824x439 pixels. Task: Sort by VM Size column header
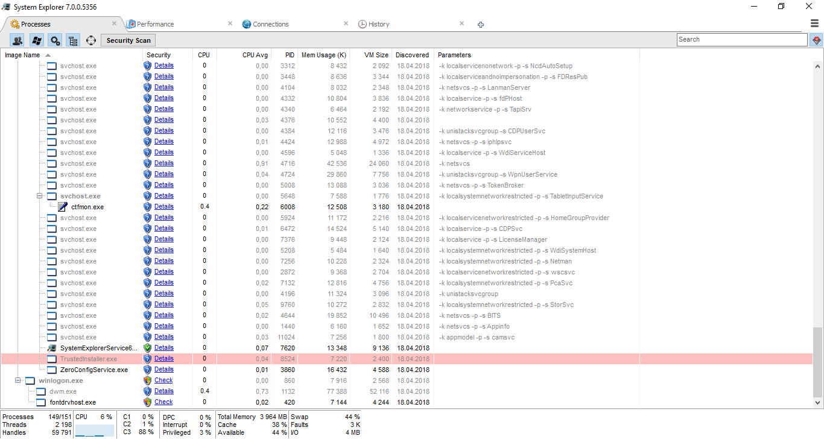pos(376,55)
